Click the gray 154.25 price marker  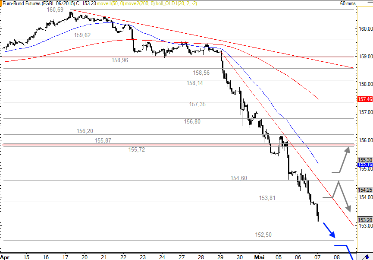(x=365, y=190)
